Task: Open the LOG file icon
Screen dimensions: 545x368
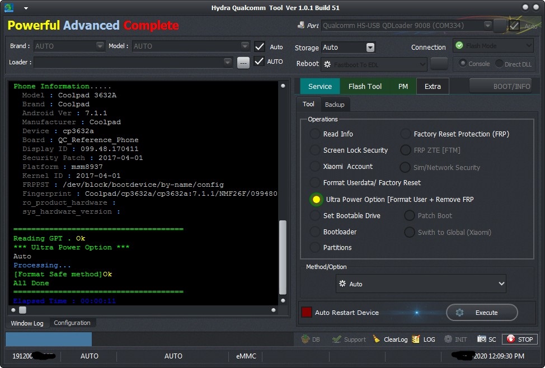Action: (416, 339)
